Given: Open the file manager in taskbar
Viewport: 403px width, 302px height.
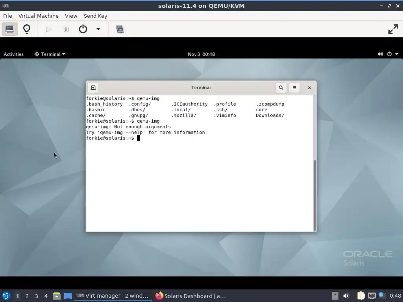Looking at the screenshot, I should click(x=57, y=296).
